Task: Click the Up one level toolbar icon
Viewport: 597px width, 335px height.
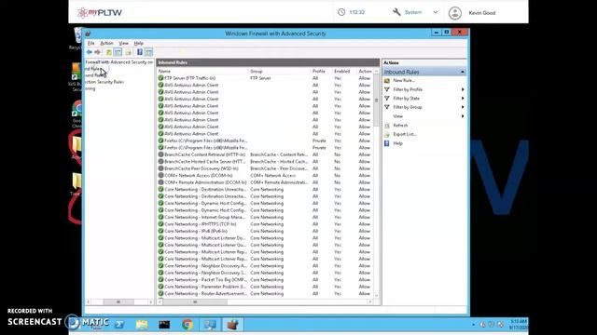Action: 108,52
